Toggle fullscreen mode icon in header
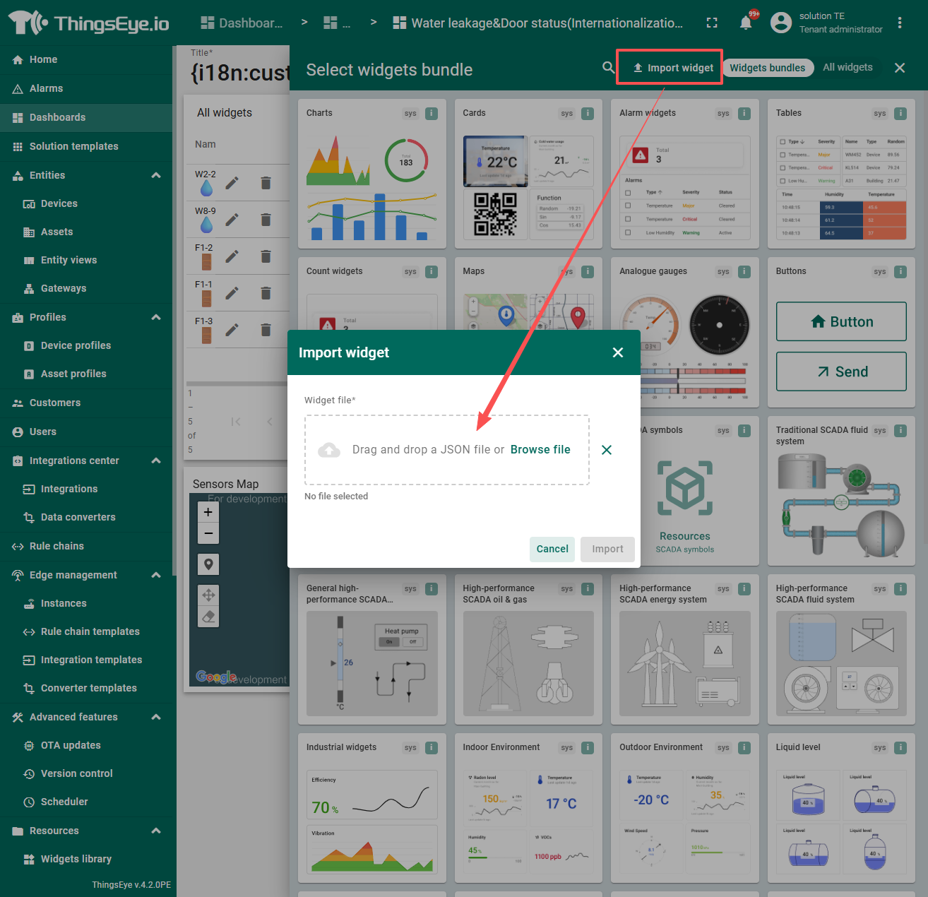Viewport: 928px width, 897px height. click(712, 23)
